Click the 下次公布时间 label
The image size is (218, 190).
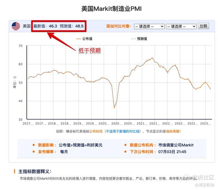143,152
